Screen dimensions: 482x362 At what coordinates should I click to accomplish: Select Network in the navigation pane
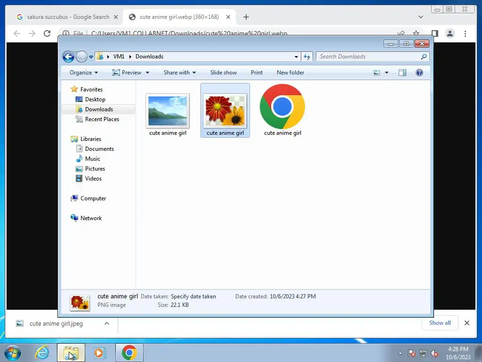(x=87, y=218)
